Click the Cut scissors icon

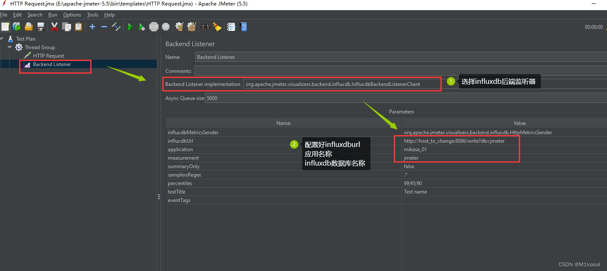[54, 27]
